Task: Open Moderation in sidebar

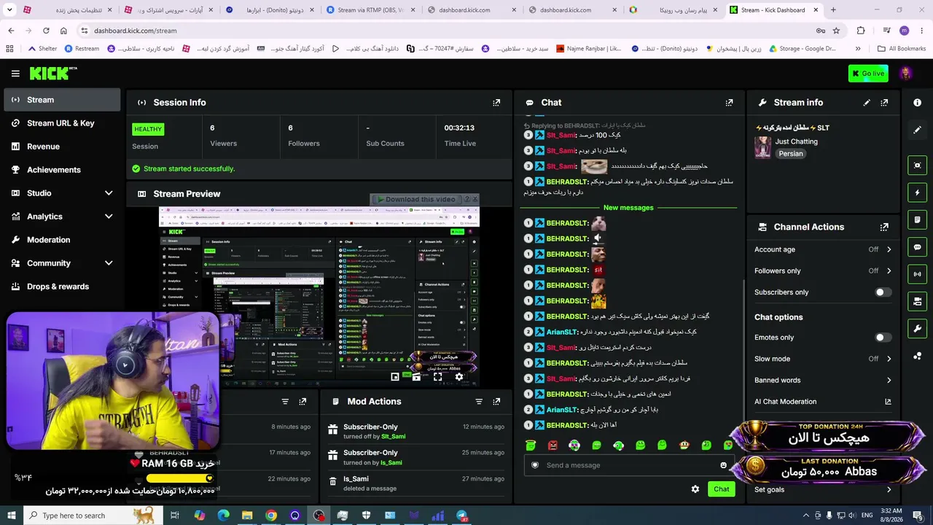Action: [x=61, y=240]
